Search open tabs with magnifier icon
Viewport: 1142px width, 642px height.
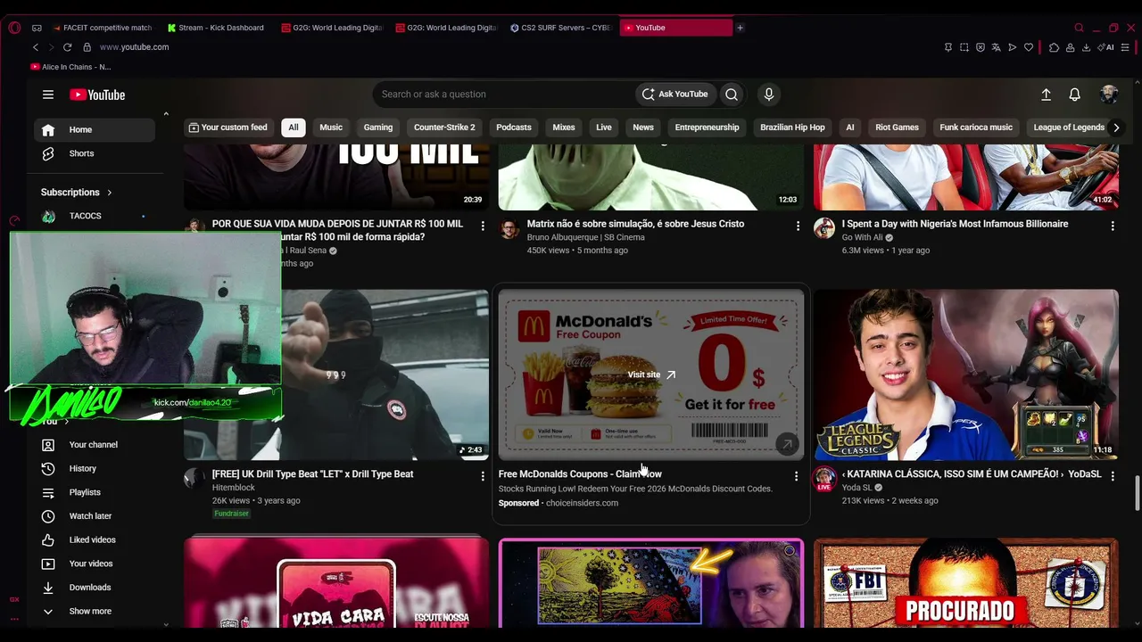[1079, 28]
